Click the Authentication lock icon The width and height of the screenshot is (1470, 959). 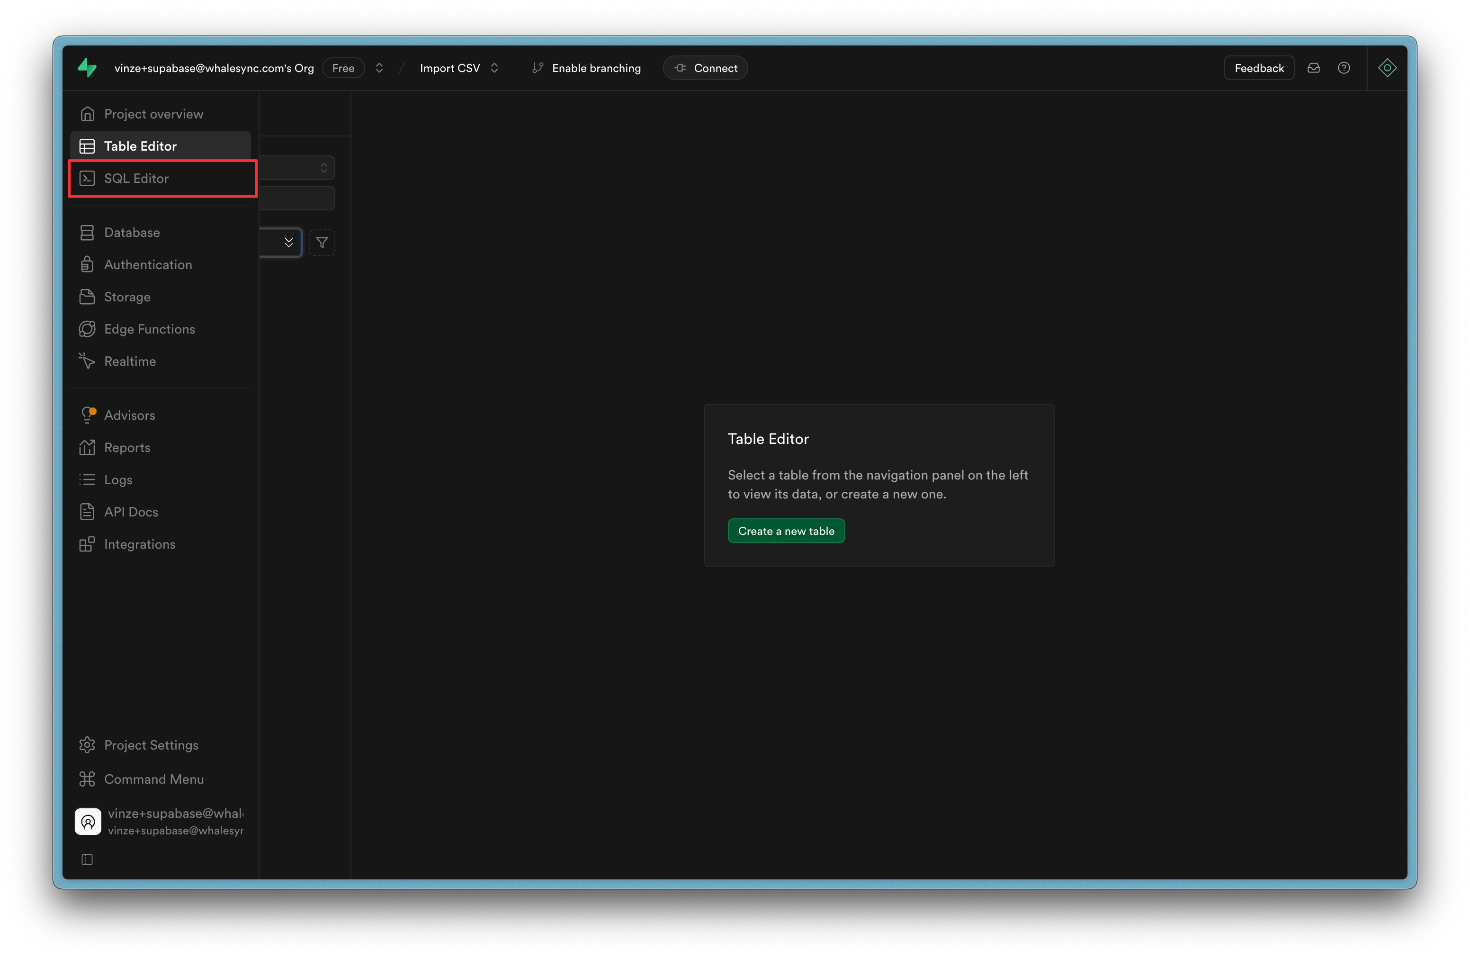pos(87,264)
